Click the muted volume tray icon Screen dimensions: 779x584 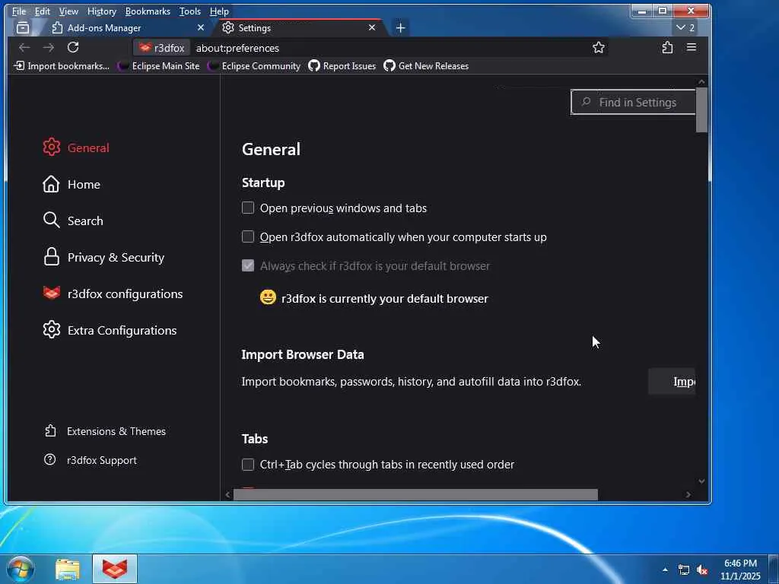click(x=702, y=570)
